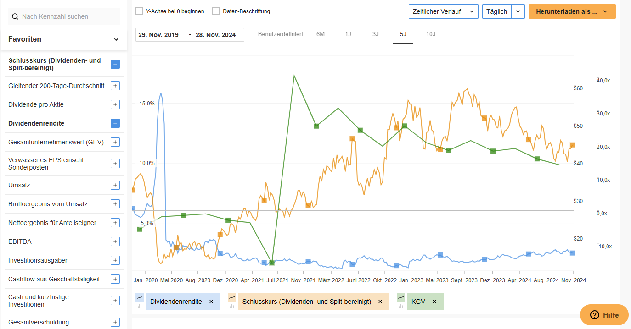Screen dimensions: 631x329
Task: Open Herunterladen als download menu
Action: click(572, 11)
